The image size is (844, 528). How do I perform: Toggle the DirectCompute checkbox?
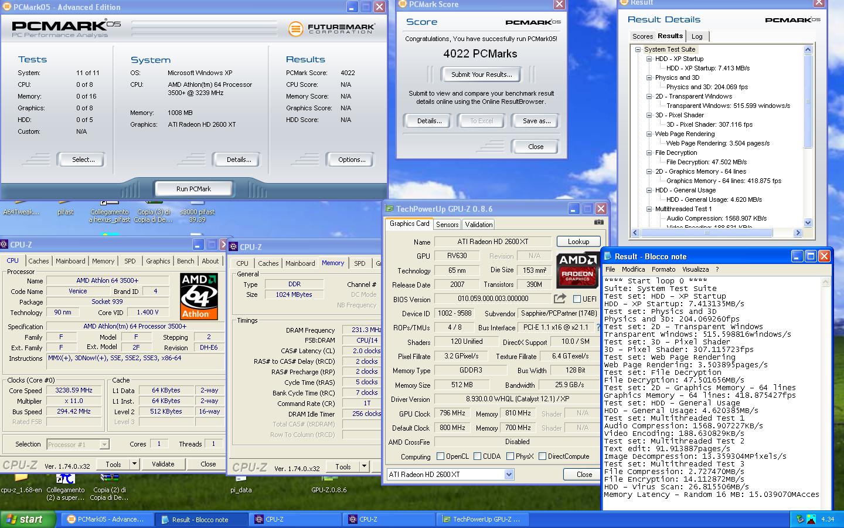click(x=542, y=456)
